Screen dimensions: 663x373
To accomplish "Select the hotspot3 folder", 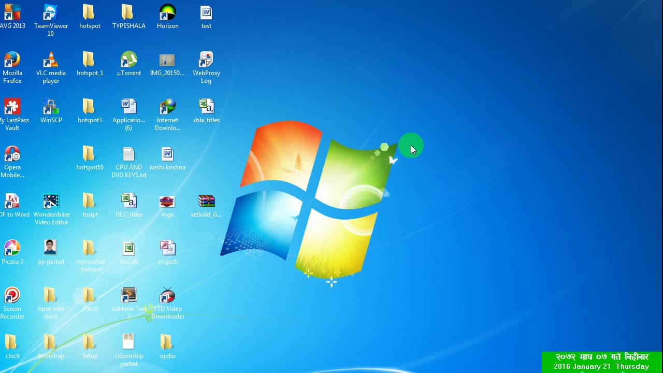I will tap(90, 111).
